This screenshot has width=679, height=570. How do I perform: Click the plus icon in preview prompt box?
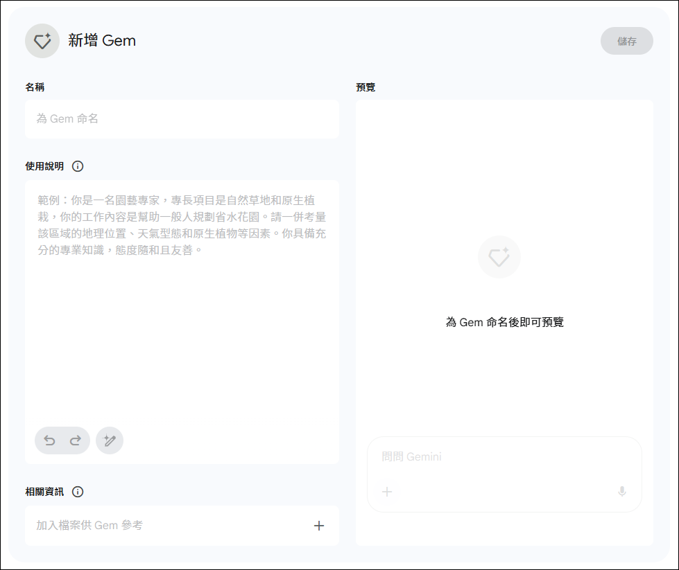[387, 492]
